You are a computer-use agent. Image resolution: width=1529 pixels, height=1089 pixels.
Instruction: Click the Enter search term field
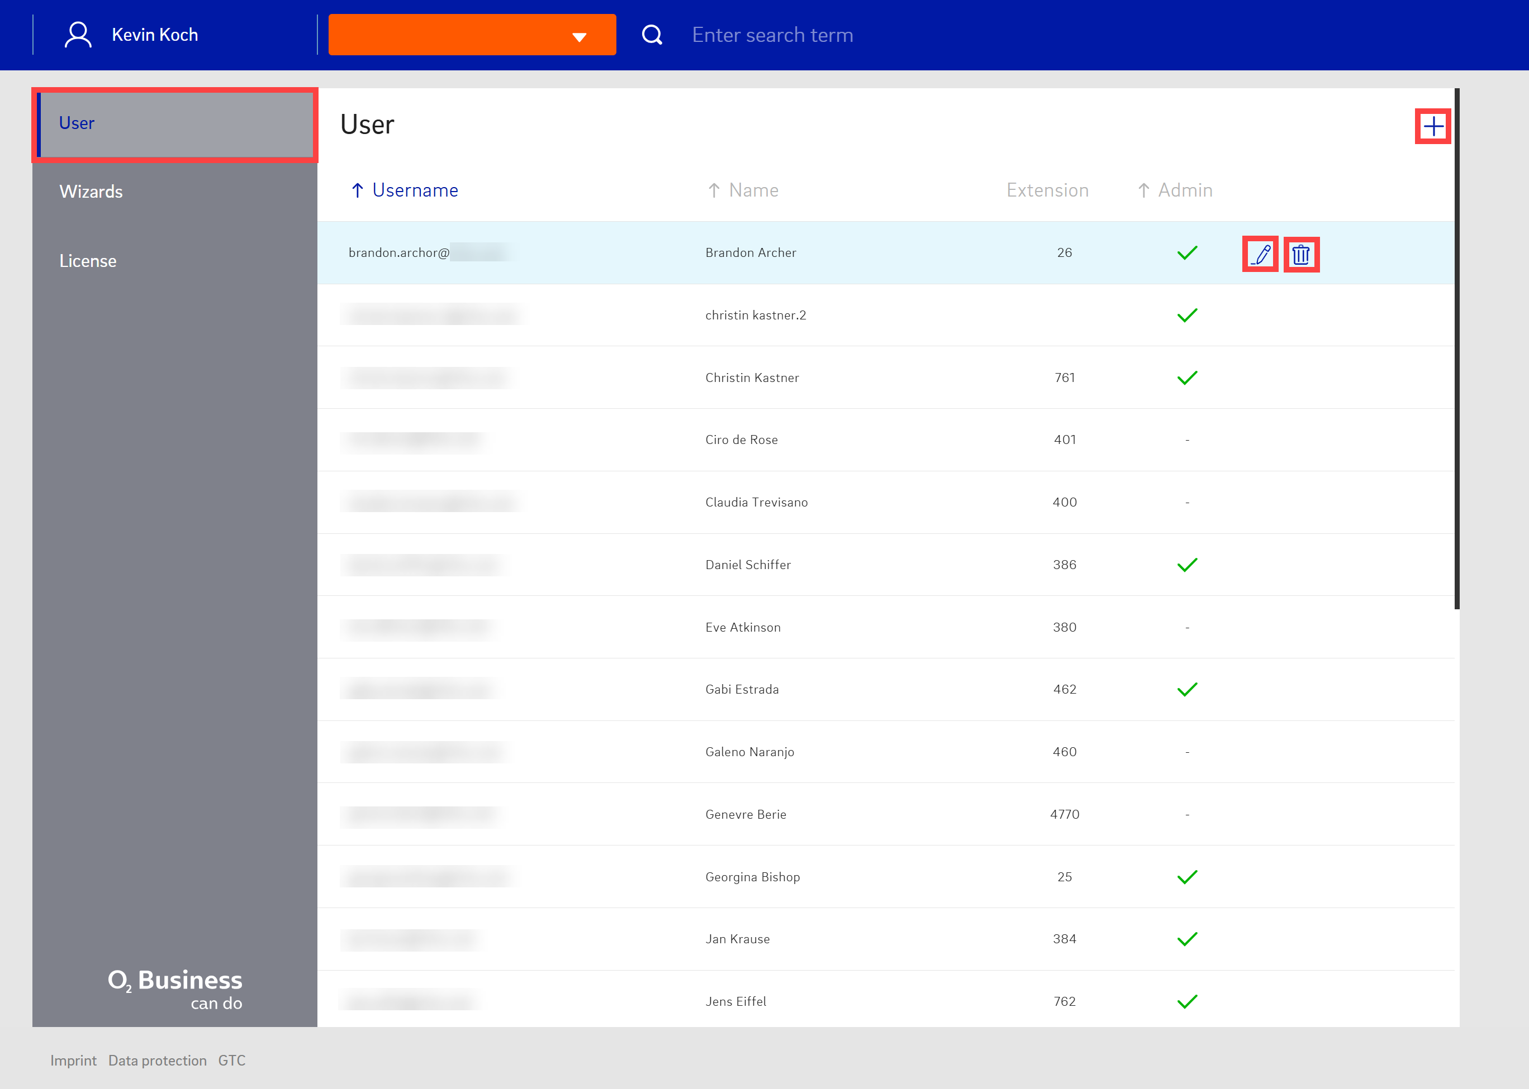pos(772,35)
